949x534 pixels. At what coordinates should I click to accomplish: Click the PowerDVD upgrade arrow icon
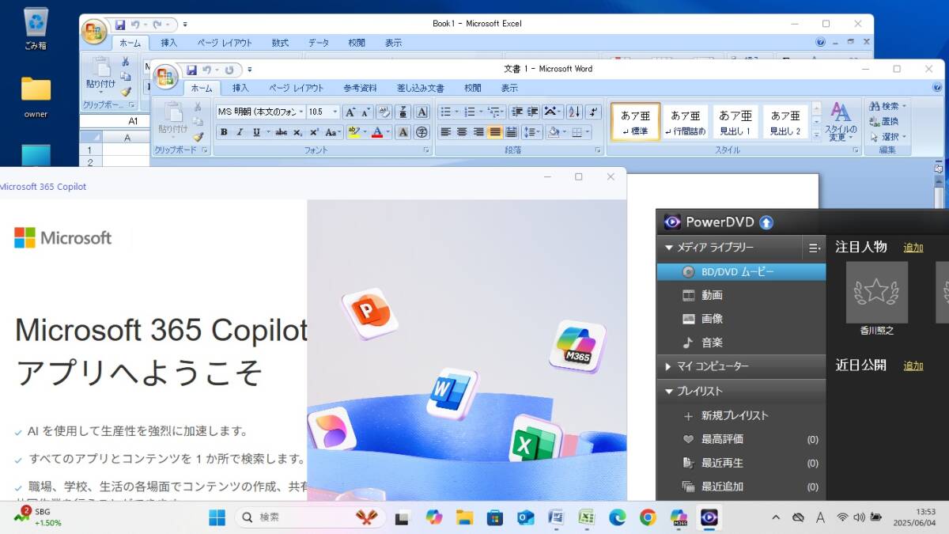pyautogui.click(x=766, y=222)
